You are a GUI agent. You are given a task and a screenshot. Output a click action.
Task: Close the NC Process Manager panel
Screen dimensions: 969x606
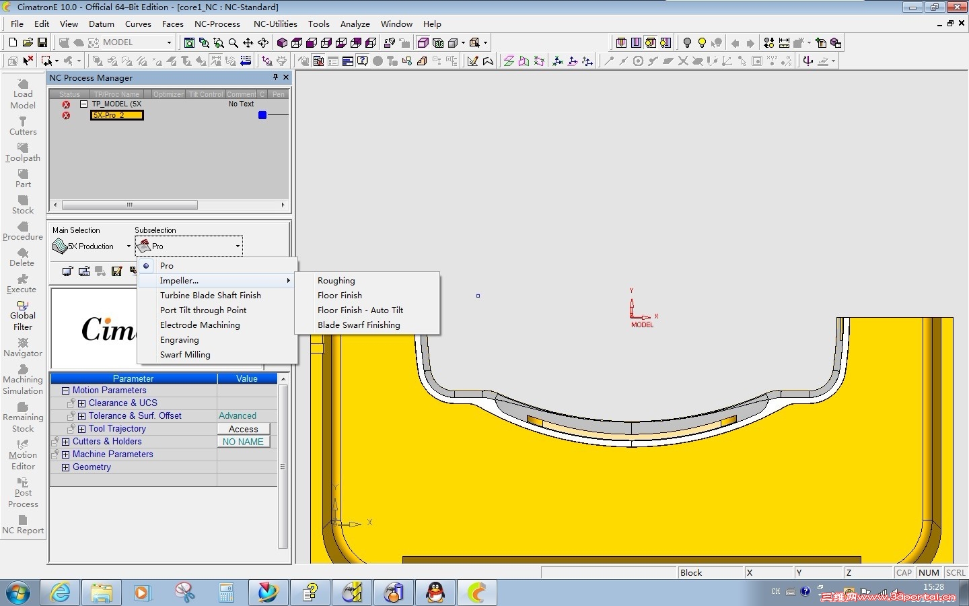click(286, 77)
